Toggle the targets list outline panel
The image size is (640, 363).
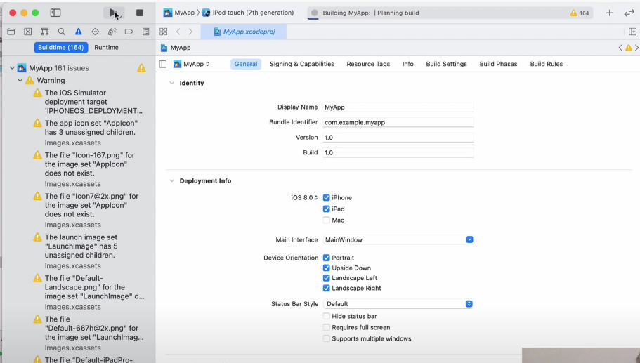[163, 64]
